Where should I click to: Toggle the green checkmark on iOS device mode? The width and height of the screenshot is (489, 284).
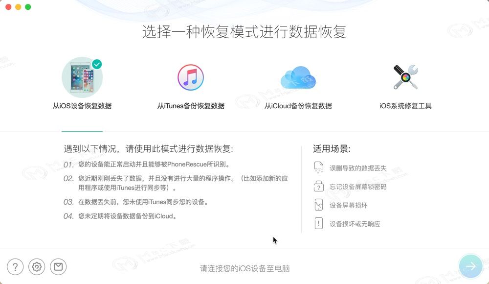point(97,64)
